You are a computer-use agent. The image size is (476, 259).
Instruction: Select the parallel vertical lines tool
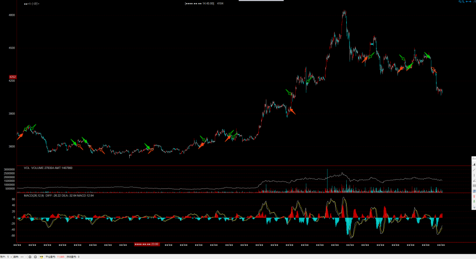474,186
